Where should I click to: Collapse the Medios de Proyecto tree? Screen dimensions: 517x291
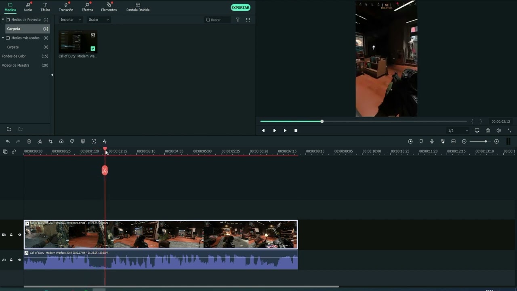point(3,19)
